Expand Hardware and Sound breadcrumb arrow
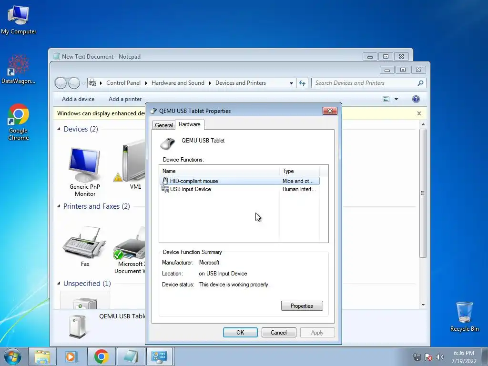 point(210,83)
